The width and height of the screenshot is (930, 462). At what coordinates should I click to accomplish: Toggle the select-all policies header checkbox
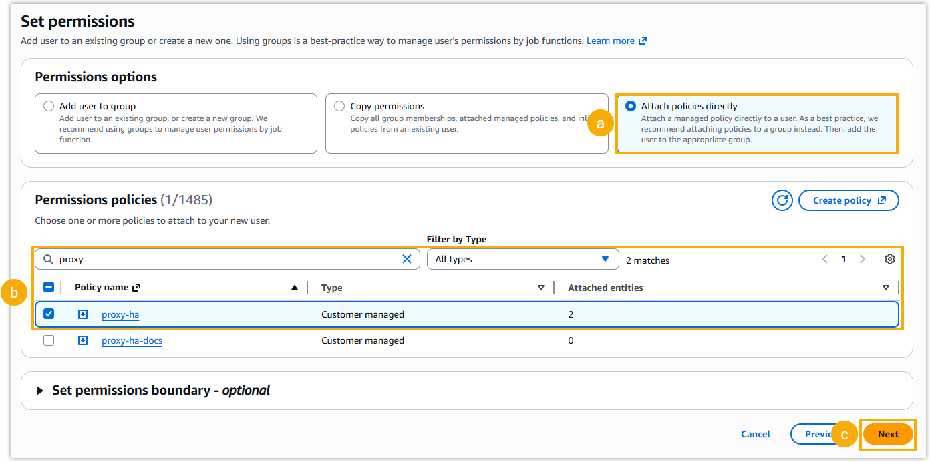[x=49, y=288]
